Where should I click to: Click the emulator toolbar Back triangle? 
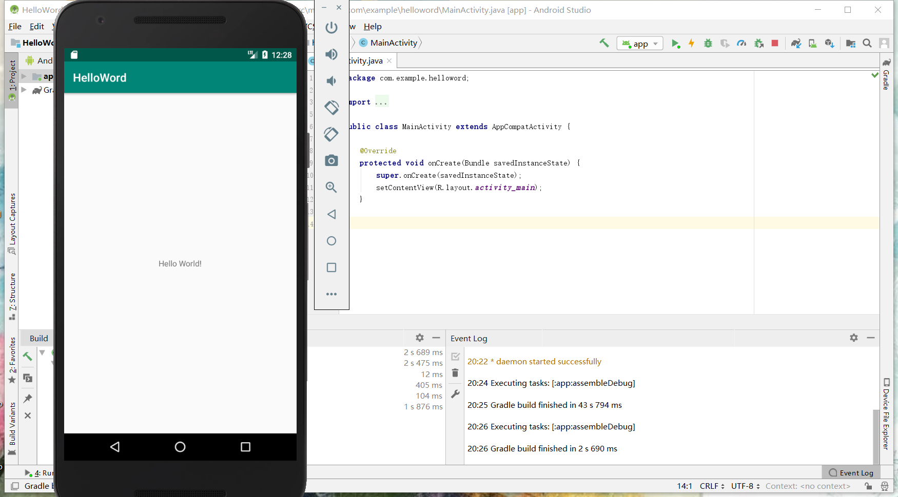331,214
